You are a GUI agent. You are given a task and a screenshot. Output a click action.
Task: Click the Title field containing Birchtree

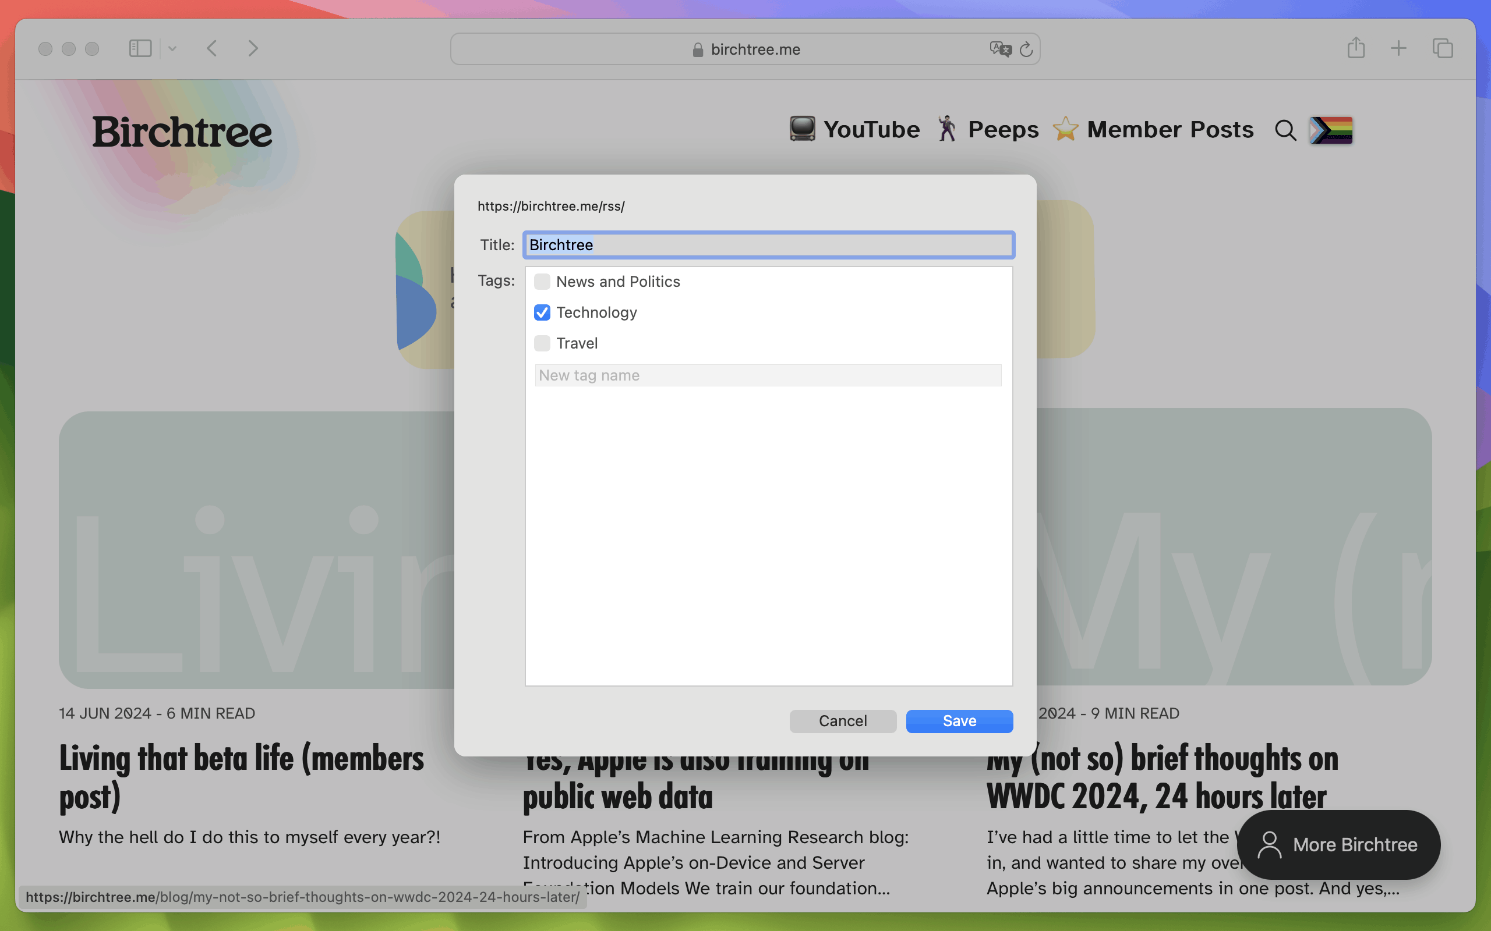(768, 244)
